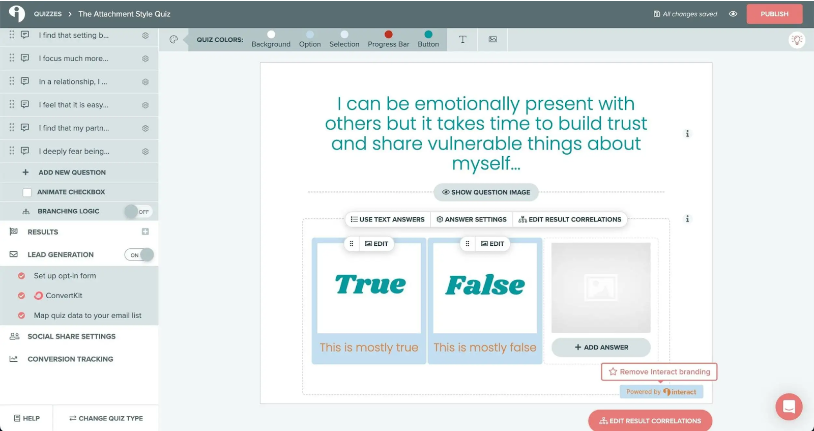Enable the Animate Checkbox option
Screen dimensions: 814x431
coord(27,192)
